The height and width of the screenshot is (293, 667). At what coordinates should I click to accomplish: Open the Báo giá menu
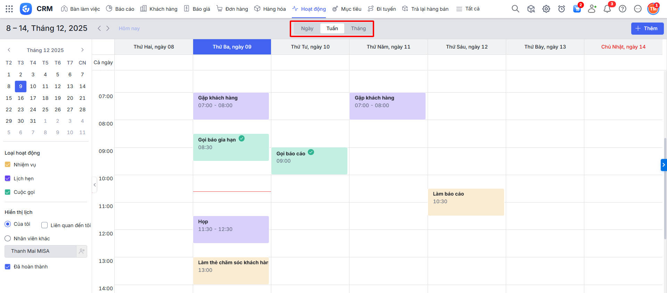coord(197,9)
